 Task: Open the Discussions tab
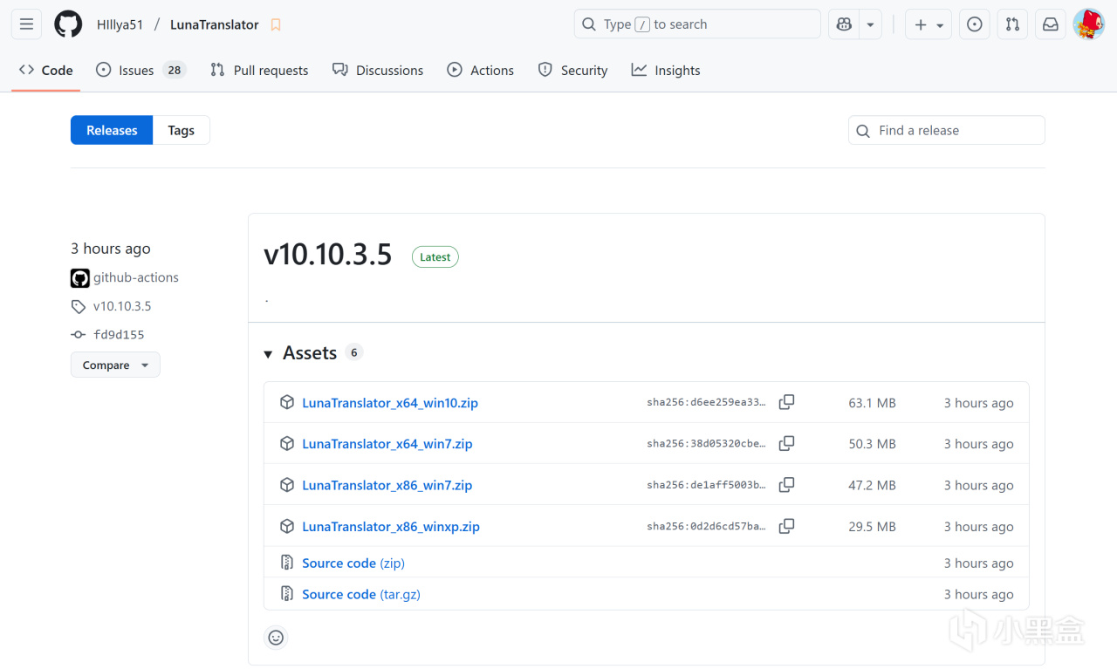tap(378, 71)
